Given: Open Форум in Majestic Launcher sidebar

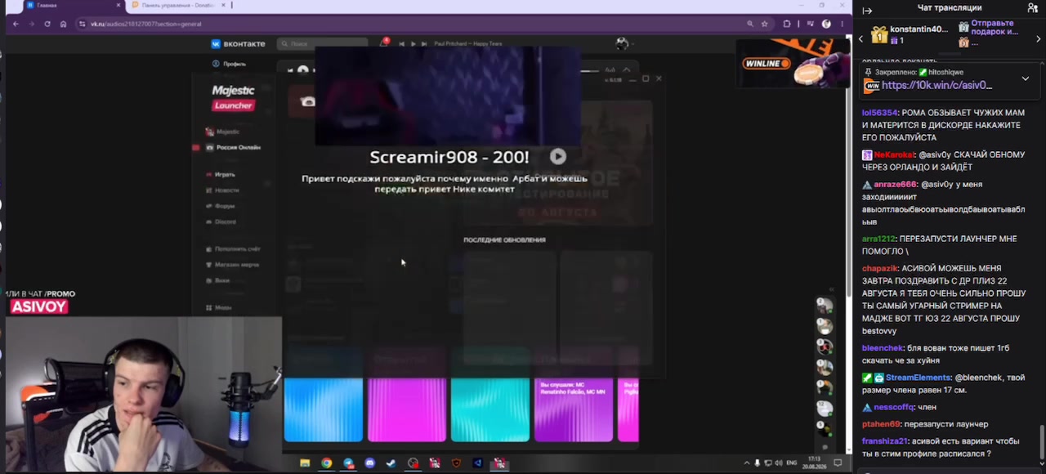Looking at the screenshot, I should click(x=221, y=206).
